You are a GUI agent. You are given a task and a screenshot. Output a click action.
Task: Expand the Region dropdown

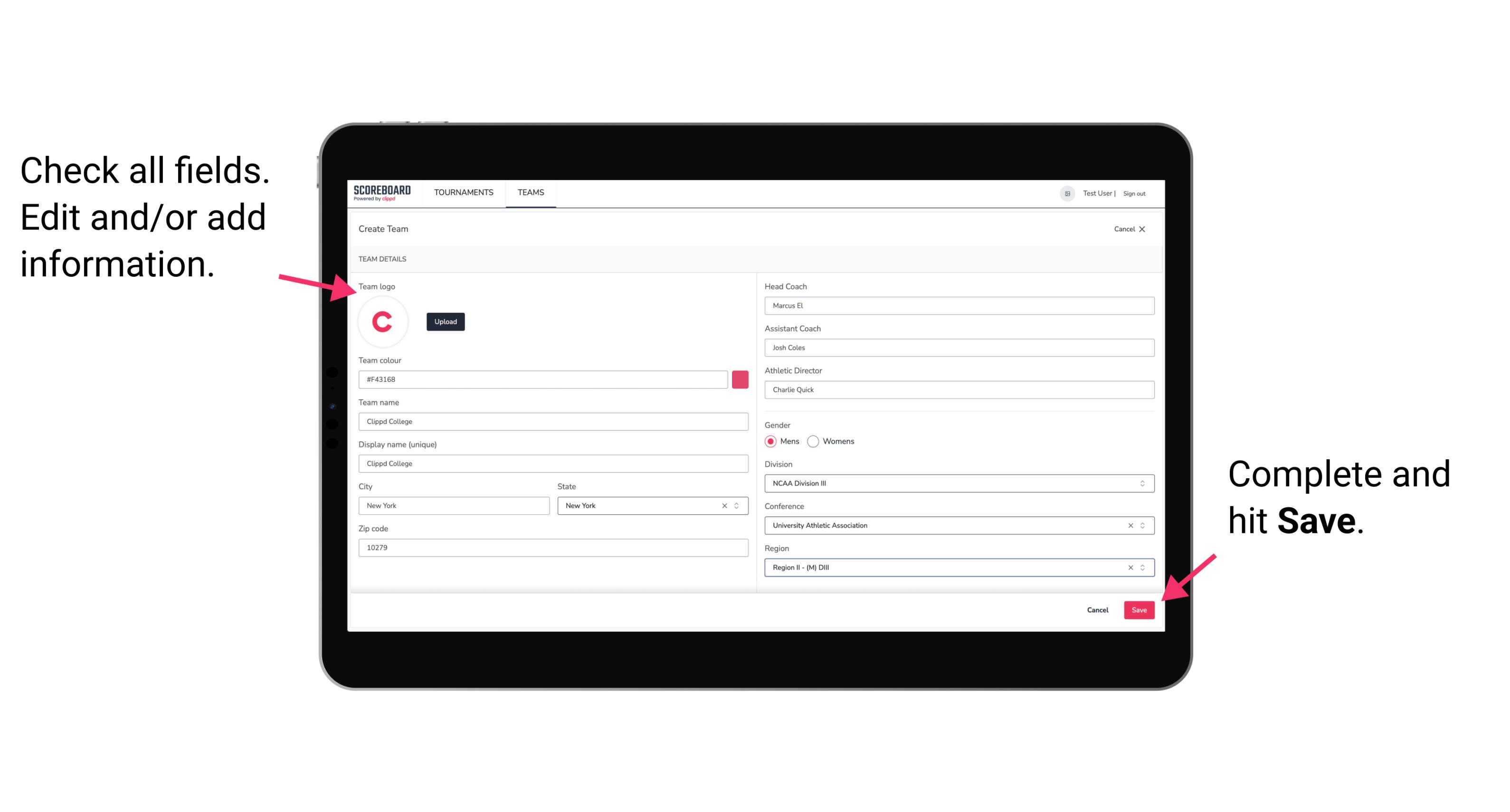pos(1143,568)
